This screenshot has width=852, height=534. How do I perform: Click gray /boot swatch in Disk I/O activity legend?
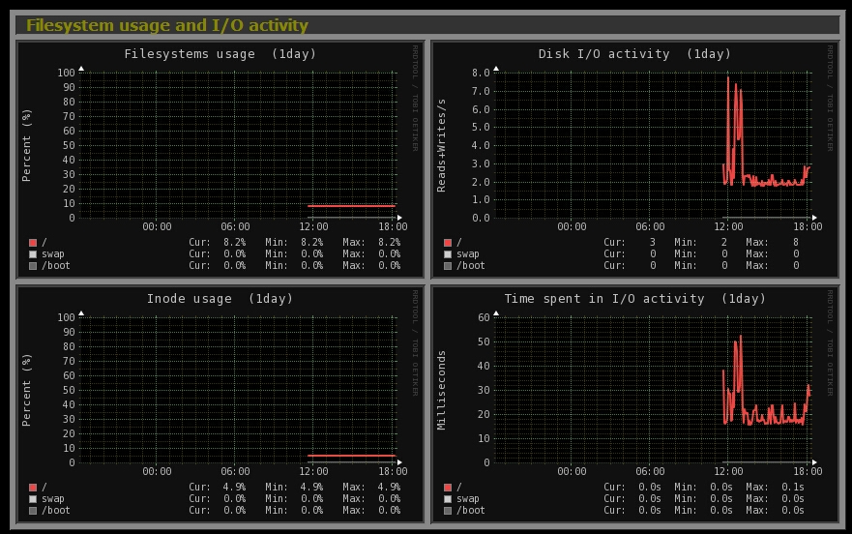pos(448,266)
